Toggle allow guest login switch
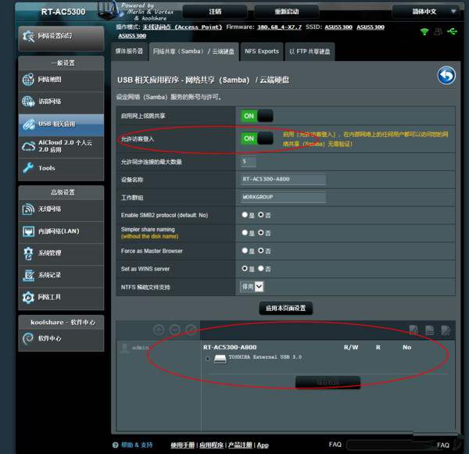 click(x=257, y=138)
